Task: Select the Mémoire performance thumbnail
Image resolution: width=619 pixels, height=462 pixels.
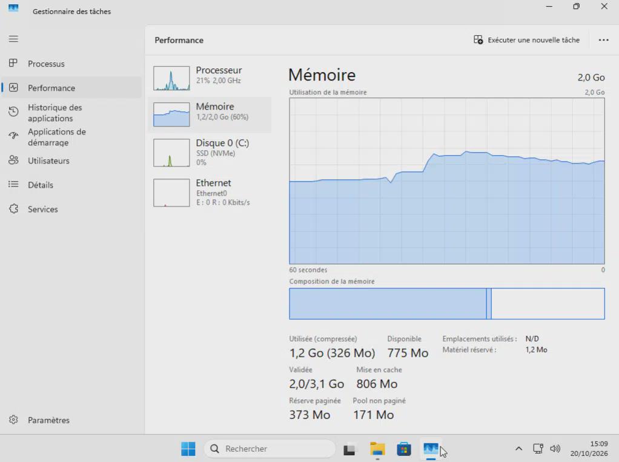Action: [x=172, y=114]
